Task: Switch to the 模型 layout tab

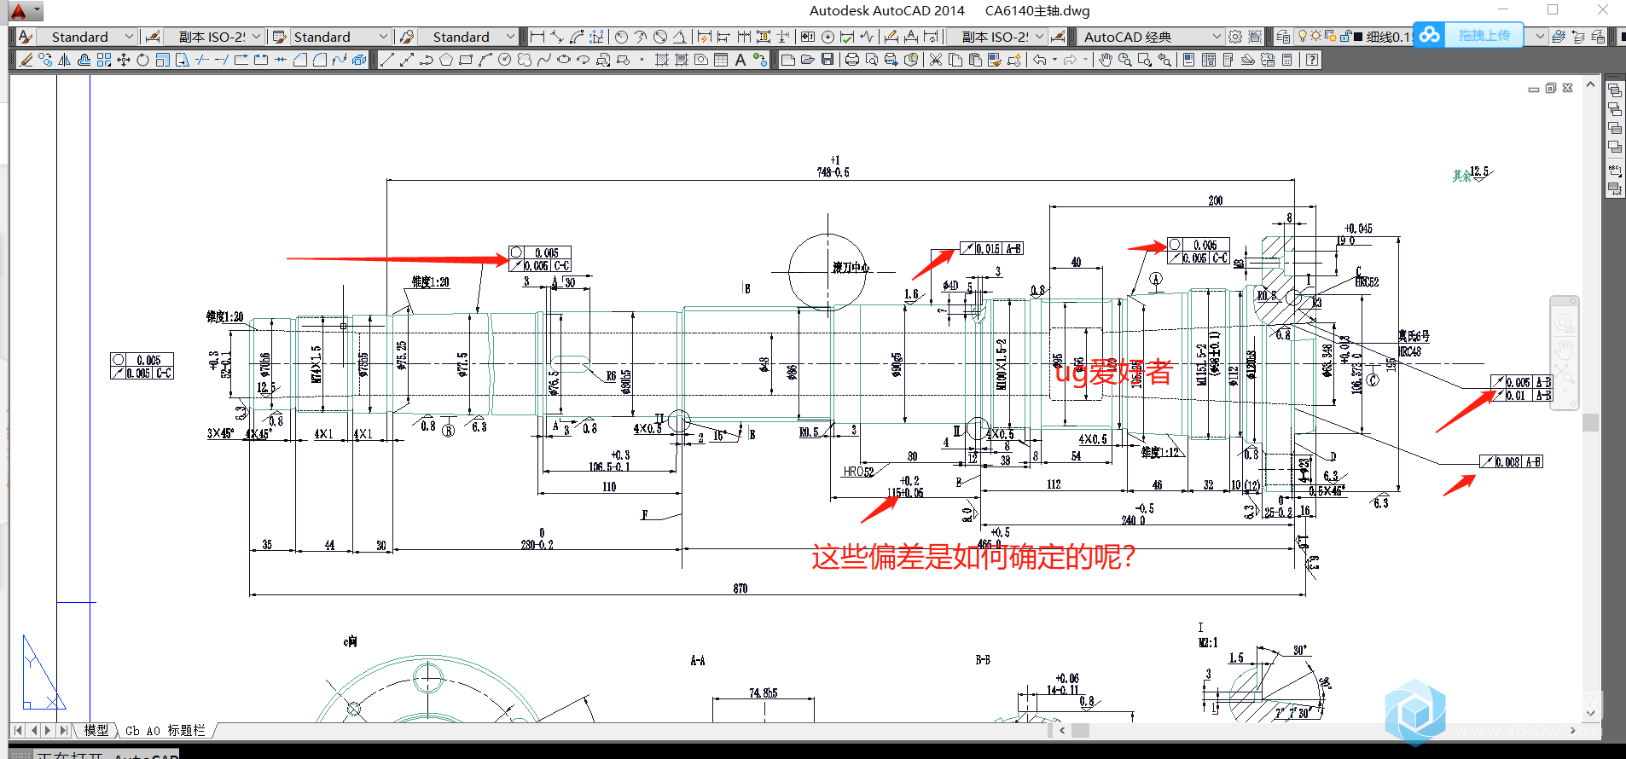Action: (96, 730)
